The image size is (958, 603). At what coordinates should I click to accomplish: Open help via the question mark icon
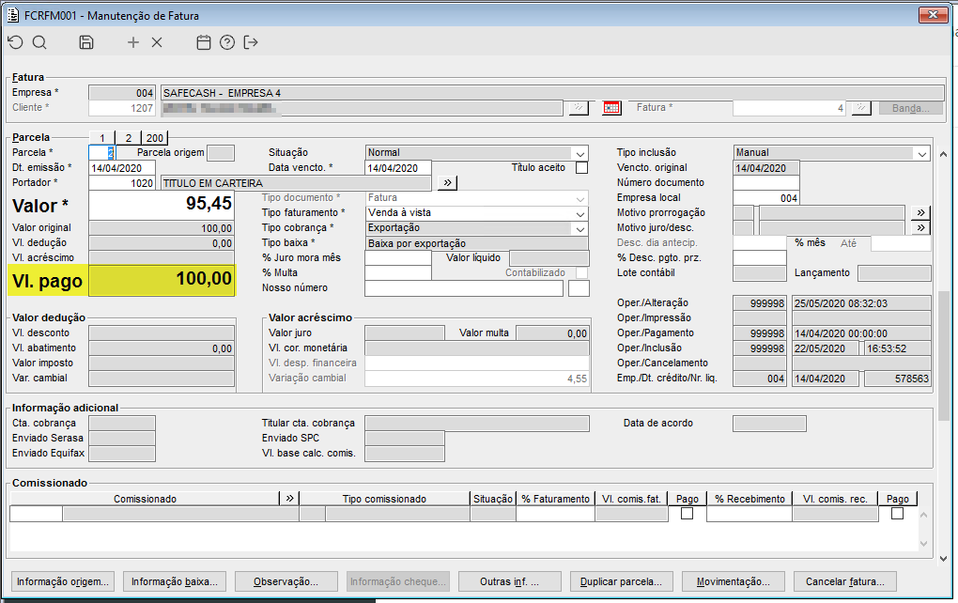pyautogui.click(x=226, y=42)
